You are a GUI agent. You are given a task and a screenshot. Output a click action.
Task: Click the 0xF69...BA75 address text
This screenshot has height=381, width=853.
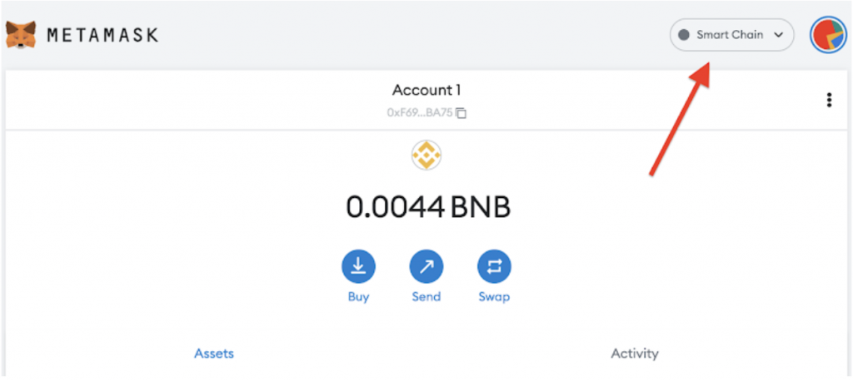(x=420, y=113)
